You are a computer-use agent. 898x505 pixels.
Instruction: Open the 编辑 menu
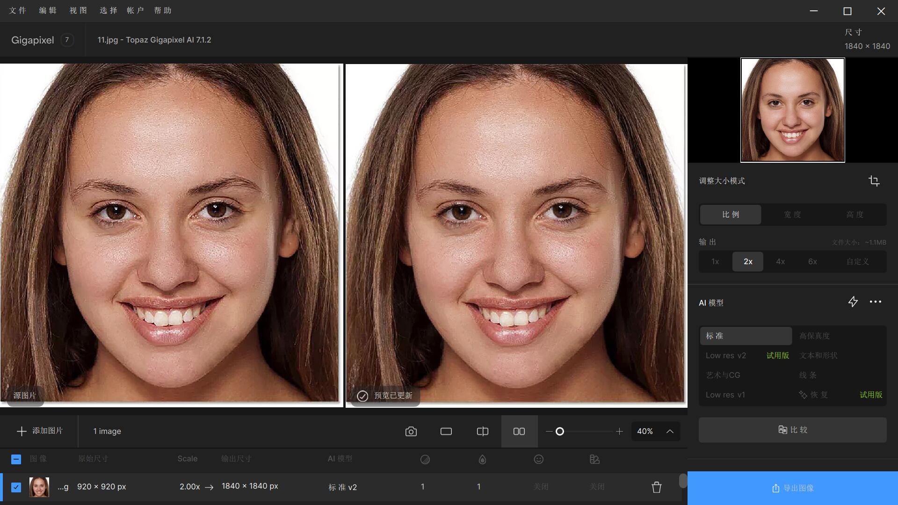pos(48,10)
